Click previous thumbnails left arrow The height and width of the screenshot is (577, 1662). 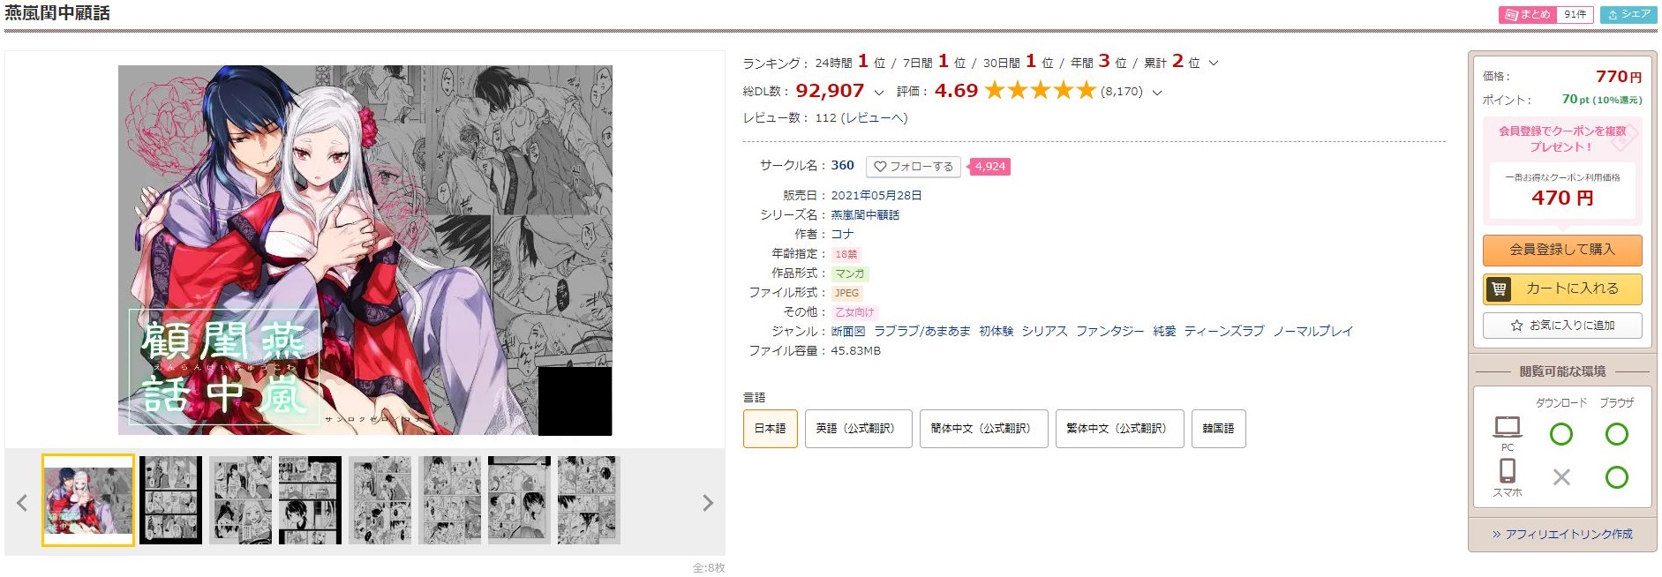pyautogui.click(x=22, y=503)
